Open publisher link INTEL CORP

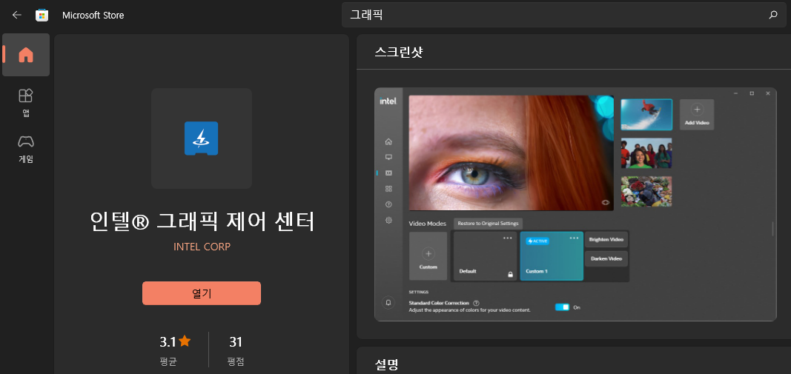coord(202,247)
